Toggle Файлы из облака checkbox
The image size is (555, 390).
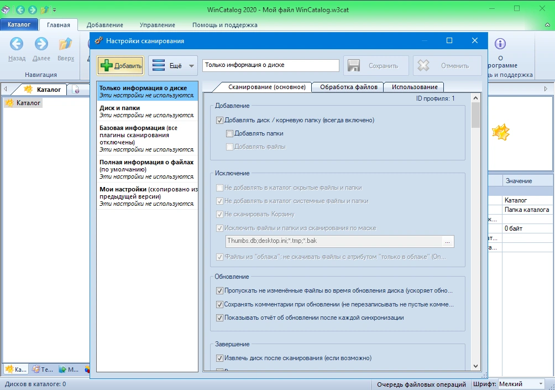219,257
